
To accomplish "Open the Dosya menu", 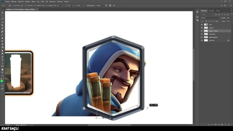I will point(7,1).
